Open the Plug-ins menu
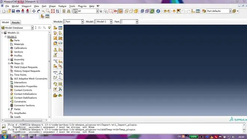The width and height of the screenshot is (247, 139). 82,6
